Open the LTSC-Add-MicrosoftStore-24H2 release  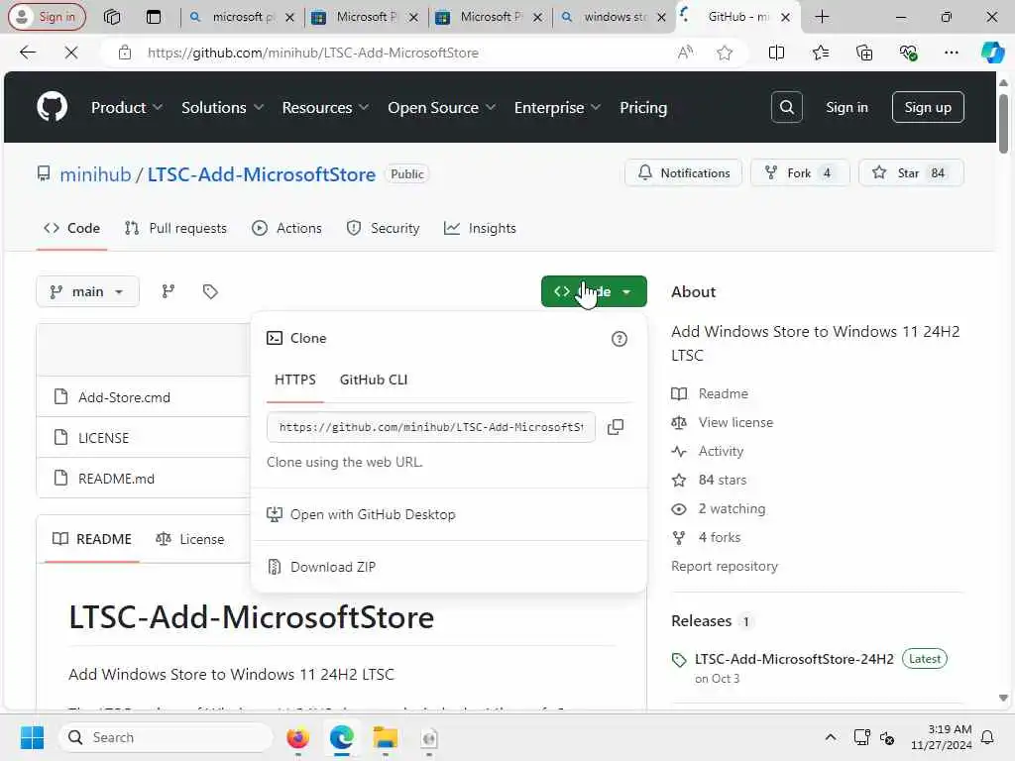794,659
